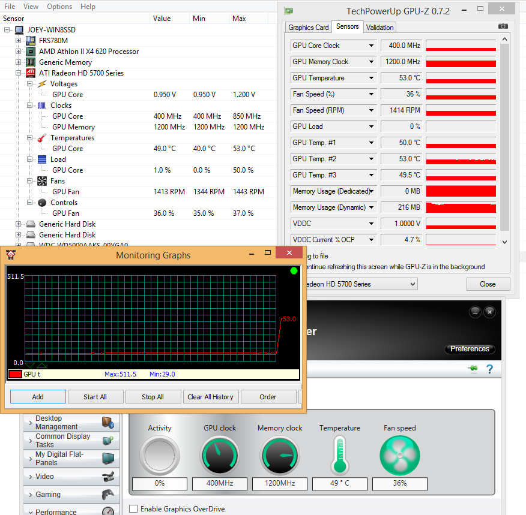Click the GPU-Z sensors scroll down arrow
Viewport: 526px width, 515px height.
pyautogui.click(x=504, y=242)
